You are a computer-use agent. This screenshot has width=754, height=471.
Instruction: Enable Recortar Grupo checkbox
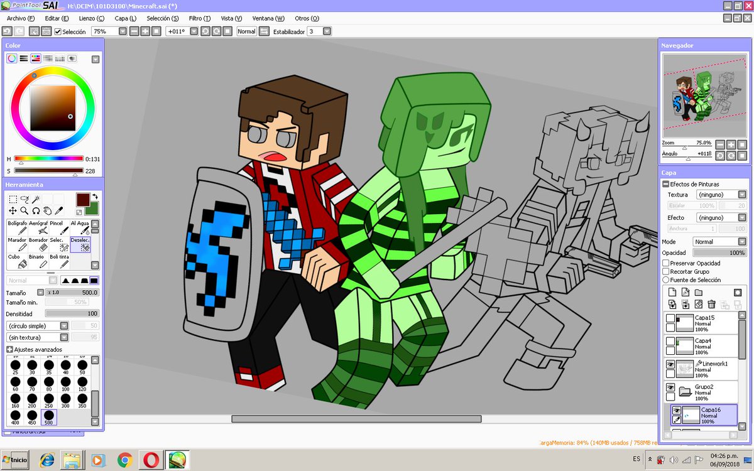666,271
